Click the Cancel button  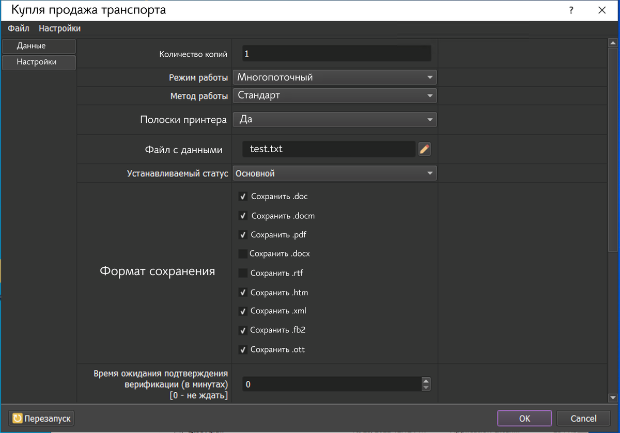[583, 418]
